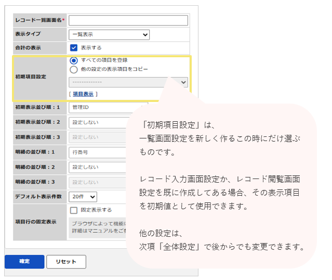Image resolution: width=332 pixels, height=280 pixels.
Task: Open the 初期表示並び順：1 dropdown showing 管理ID
Action: pos(108,107)
